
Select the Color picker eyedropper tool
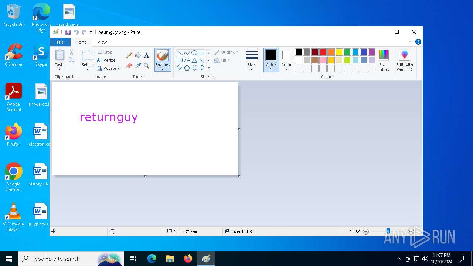coord(138,66)
